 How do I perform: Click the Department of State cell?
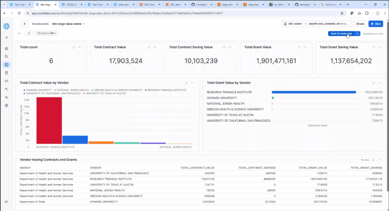click(32, 202)
